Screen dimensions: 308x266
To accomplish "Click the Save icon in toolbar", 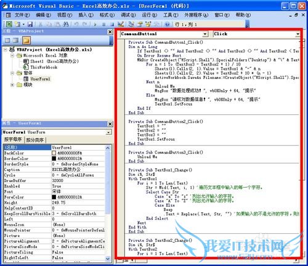I will pyautogui.click(x=30, y=24).
